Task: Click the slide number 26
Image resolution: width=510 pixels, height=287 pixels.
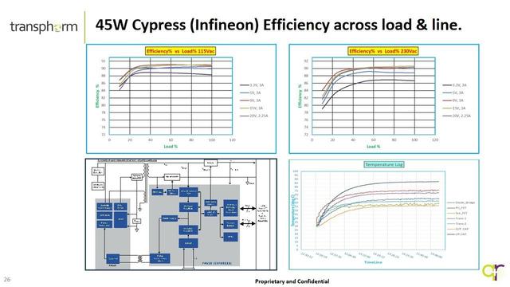Action: [x=7, y=280]
